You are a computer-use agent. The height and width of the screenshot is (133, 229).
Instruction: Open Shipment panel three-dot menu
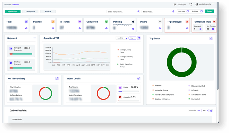coord(34,38)
